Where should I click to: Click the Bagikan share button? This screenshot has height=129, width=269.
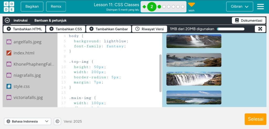coord(32,7)
